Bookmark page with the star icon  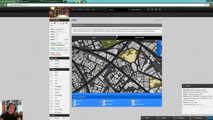point(208,5)
